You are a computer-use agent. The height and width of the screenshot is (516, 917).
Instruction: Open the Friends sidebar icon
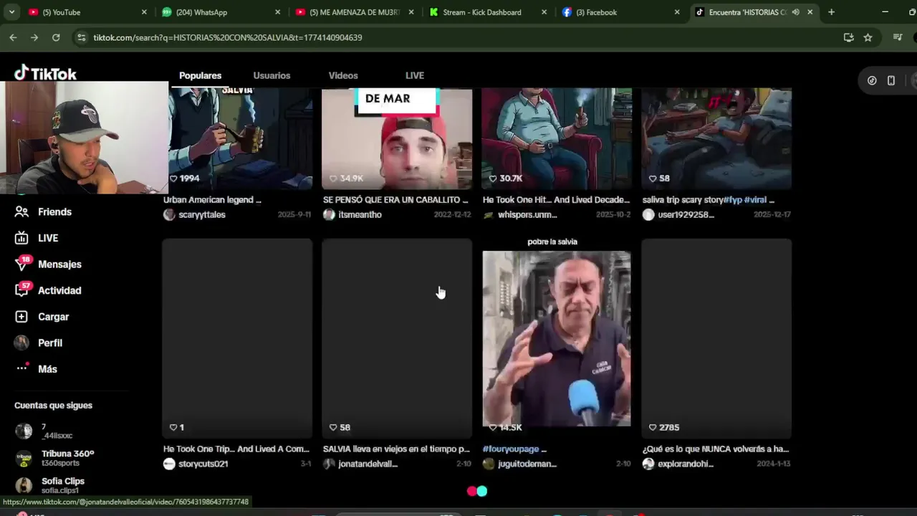point(22,212)
